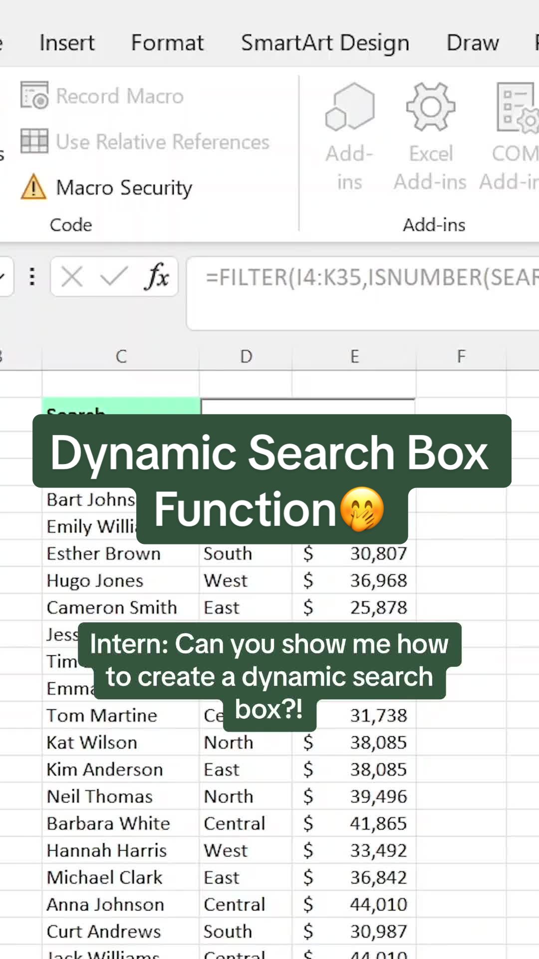Select East region in Michael Clark row
Screen dimensions: 539x959
coord(246,877)
